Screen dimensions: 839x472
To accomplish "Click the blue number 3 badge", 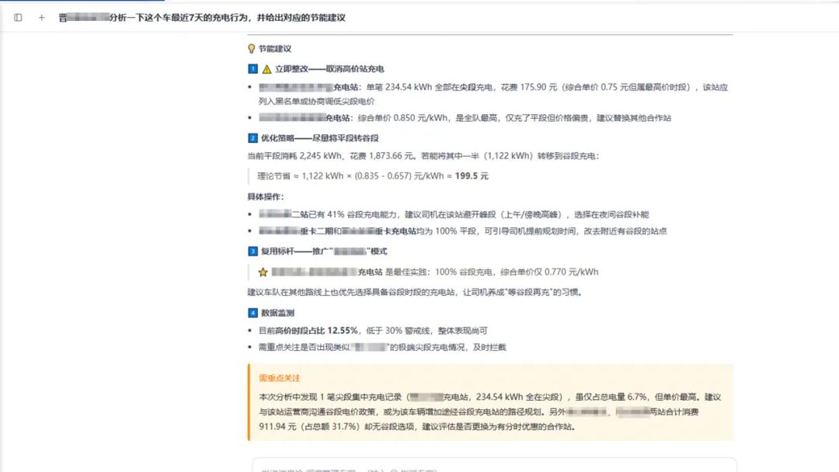I will point(252,252).
